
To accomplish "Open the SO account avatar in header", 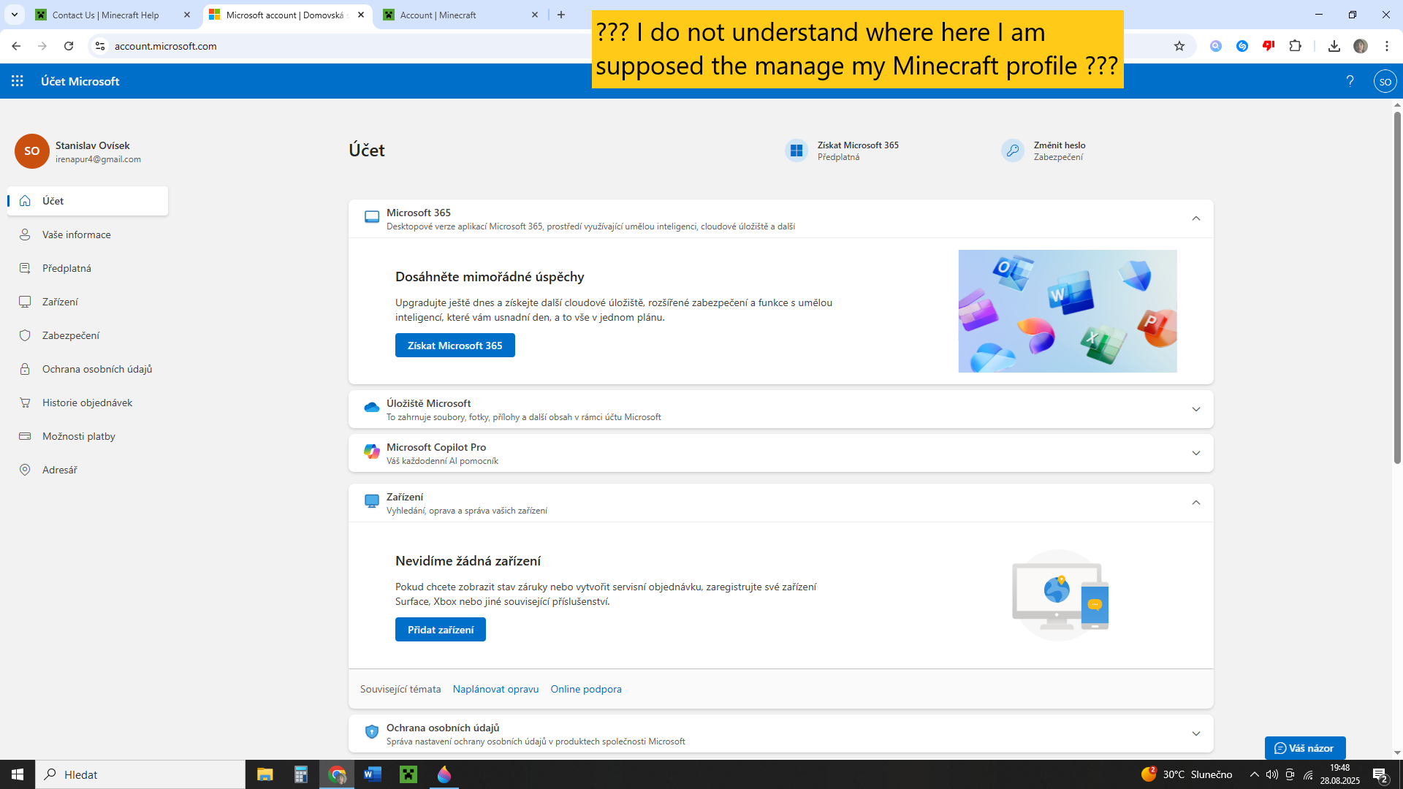I will coord(1385,81).
